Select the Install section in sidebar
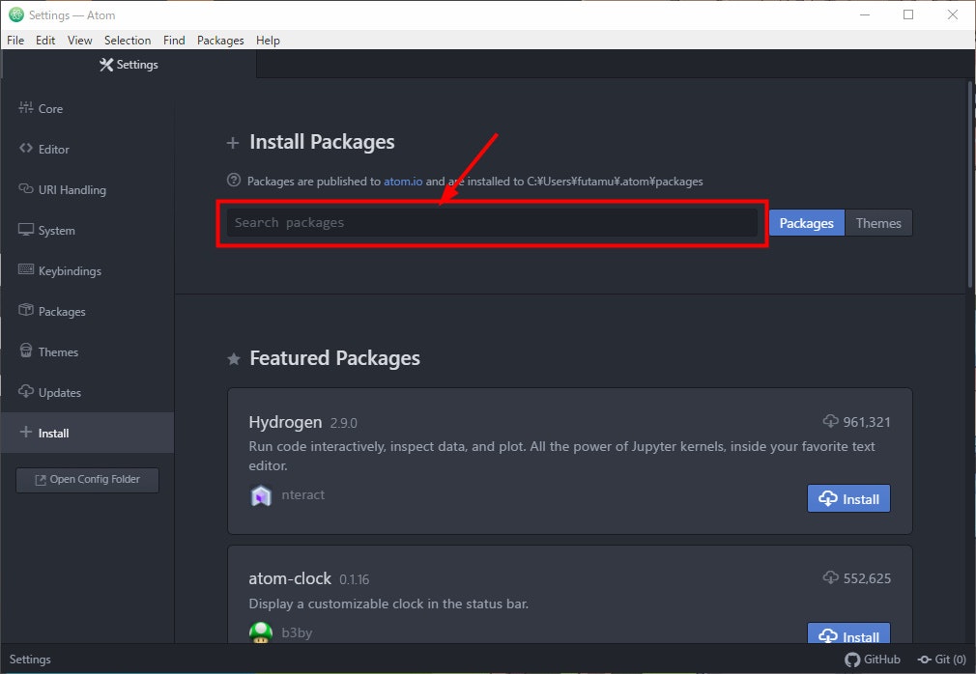Image resolution: width=976 pixels, height=674 pixels. click(87, 433)
